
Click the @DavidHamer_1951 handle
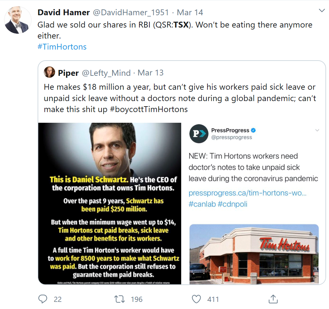131,13
